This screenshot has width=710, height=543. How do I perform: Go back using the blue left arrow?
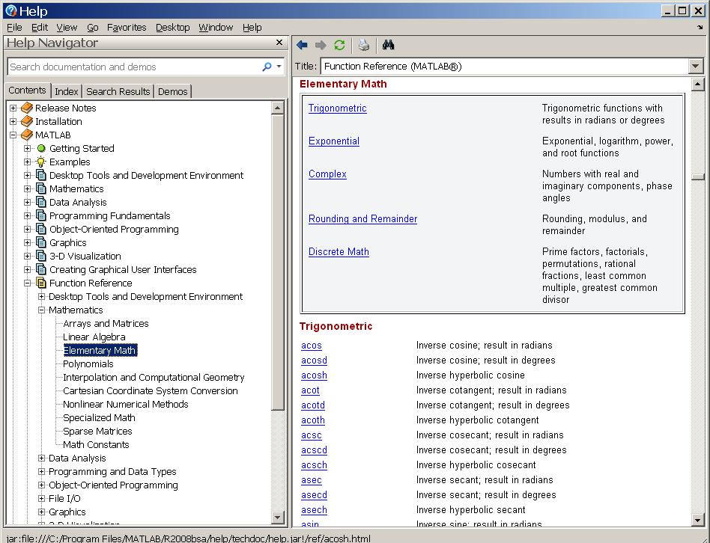coord(302,45)
